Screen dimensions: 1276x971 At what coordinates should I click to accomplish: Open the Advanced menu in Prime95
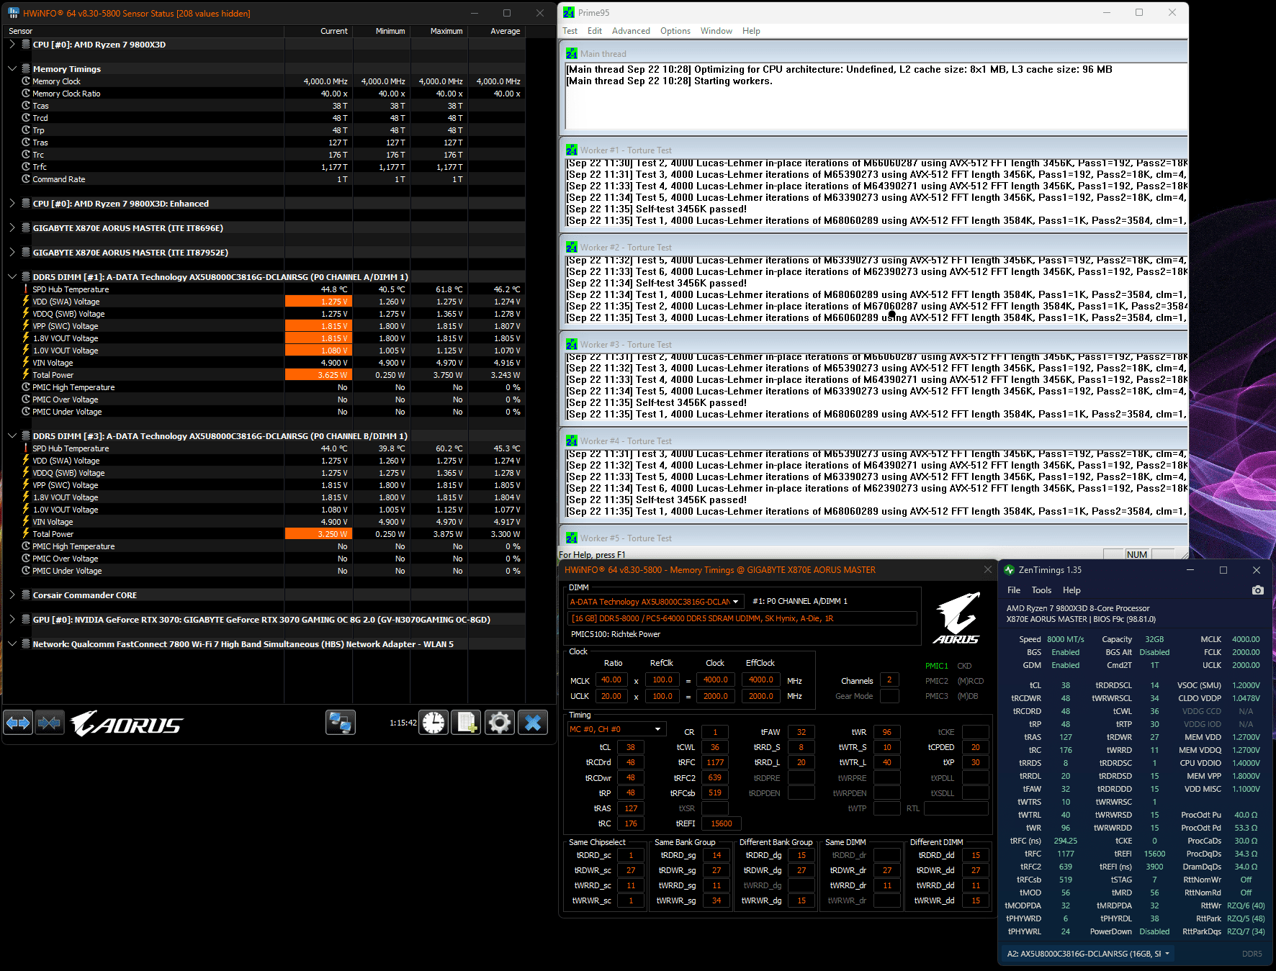(631, 31)
